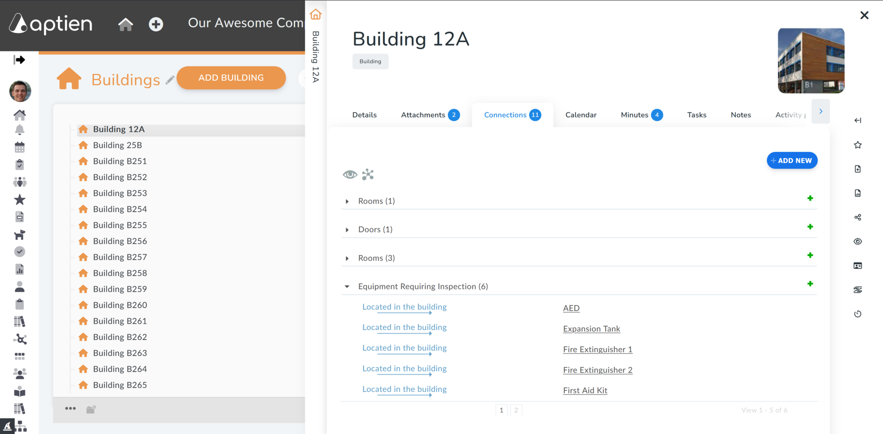Click the aptien logo

(51, 23)
